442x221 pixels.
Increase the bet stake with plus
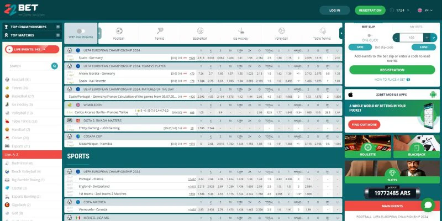pyautogui.click(x=427, y=38)
